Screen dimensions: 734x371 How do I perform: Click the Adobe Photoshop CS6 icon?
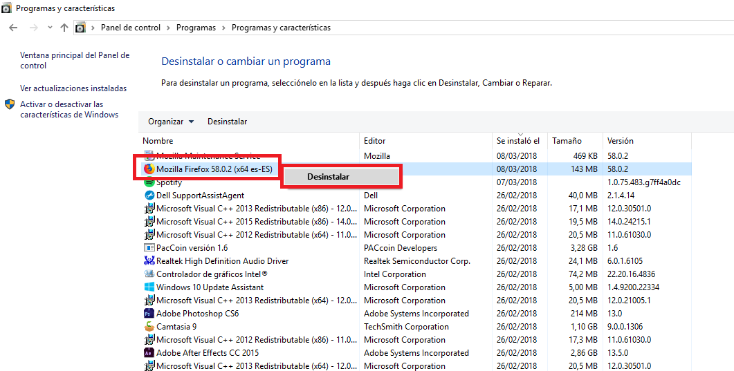[x=149, y=313]
